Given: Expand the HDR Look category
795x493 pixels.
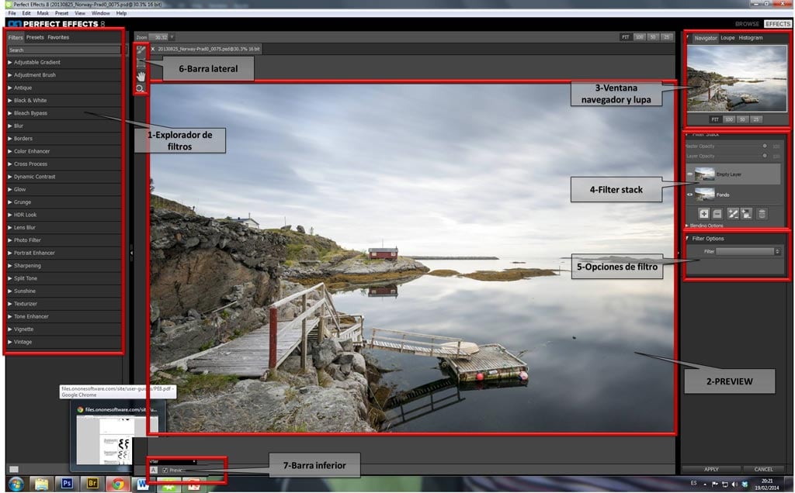Looking at the screenshot, I should pos(9,215).
